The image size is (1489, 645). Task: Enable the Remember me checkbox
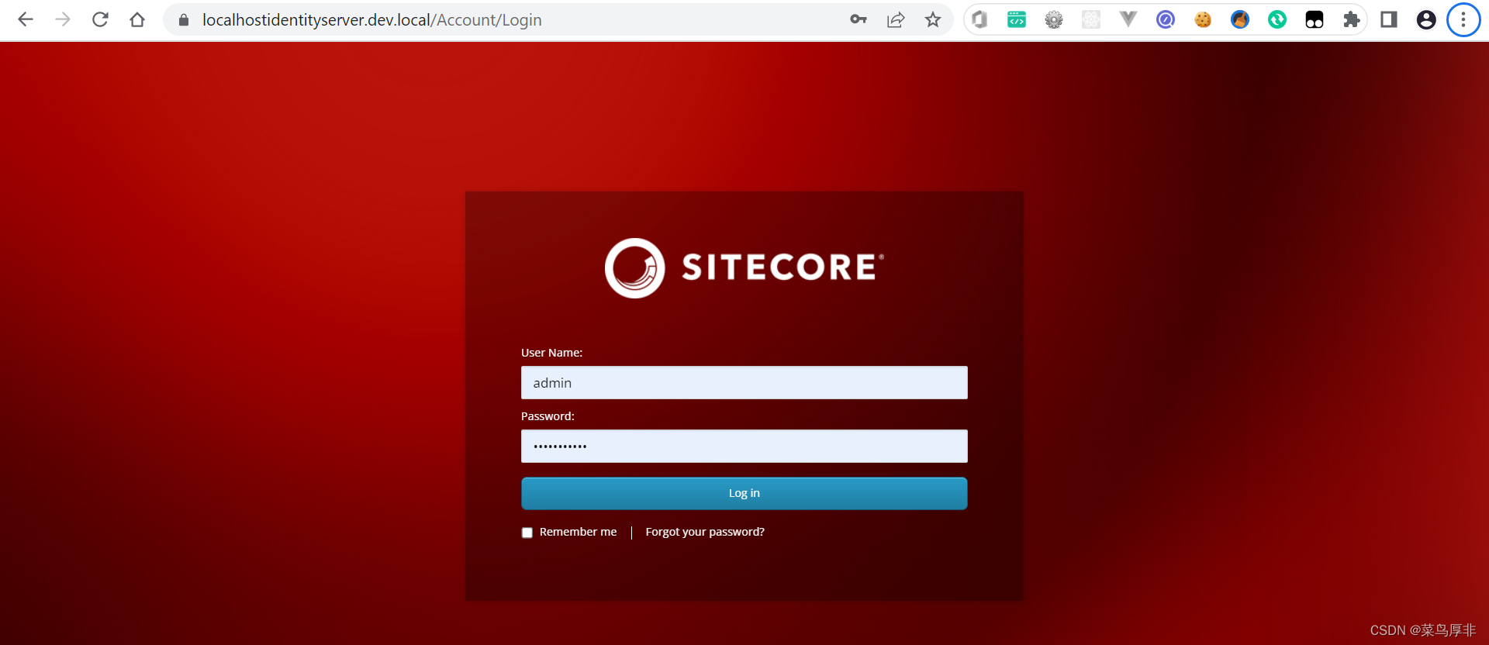[527, 533]
